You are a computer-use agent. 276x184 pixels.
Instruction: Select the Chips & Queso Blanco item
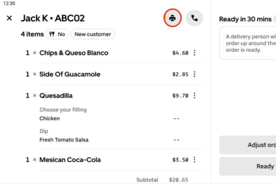(74, 53)
